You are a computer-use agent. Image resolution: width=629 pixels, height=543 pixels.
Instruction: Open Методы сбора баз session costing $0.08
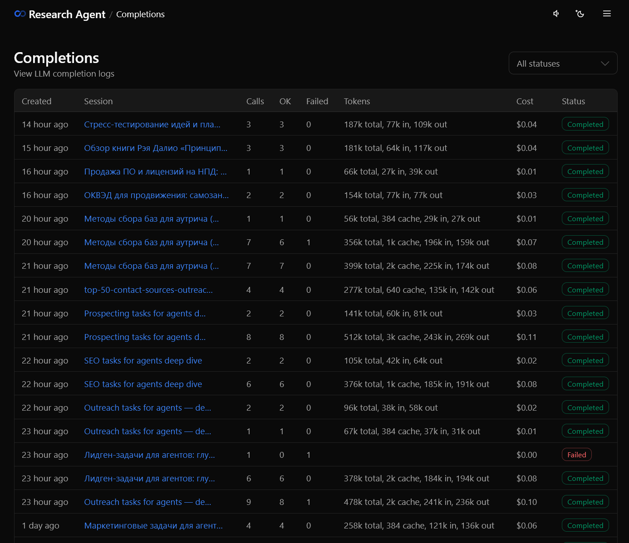(152, 266)
